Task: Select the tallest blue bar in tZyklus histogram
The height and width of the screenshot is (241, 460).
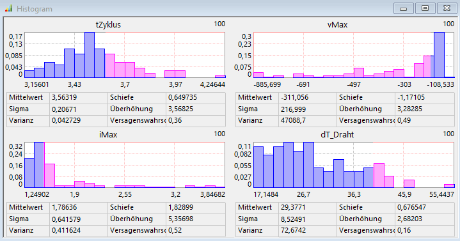Action: [90, 55]
